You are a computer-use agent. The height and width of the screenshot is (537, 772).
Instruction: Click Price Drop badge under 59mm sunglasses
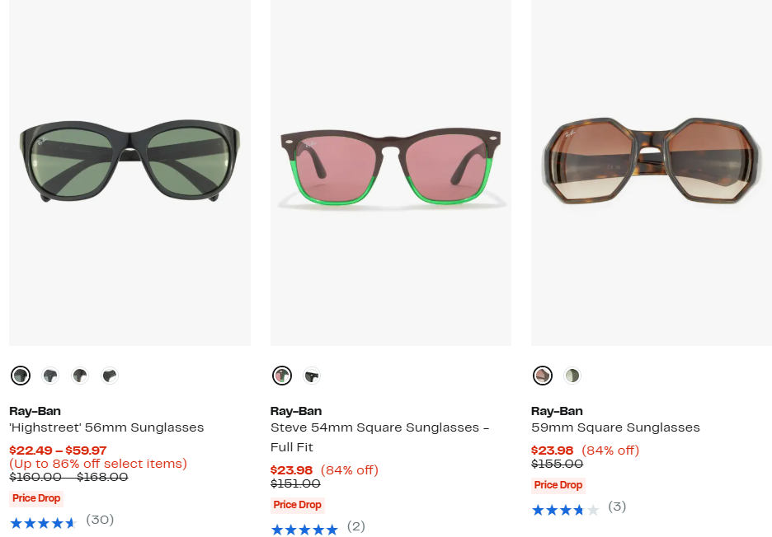558,485
